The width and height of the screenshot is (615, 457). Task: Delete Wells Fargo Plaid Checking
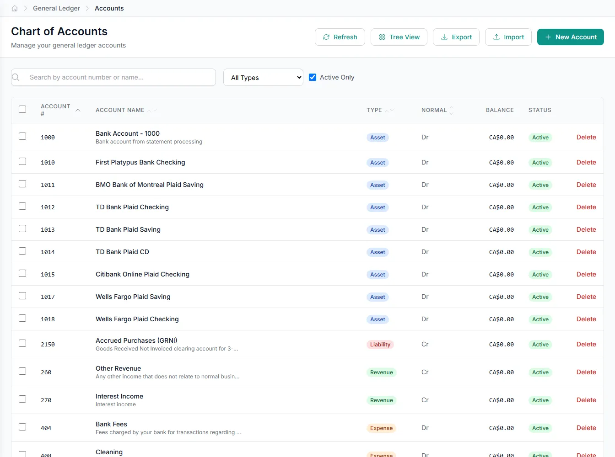point(586,319)
